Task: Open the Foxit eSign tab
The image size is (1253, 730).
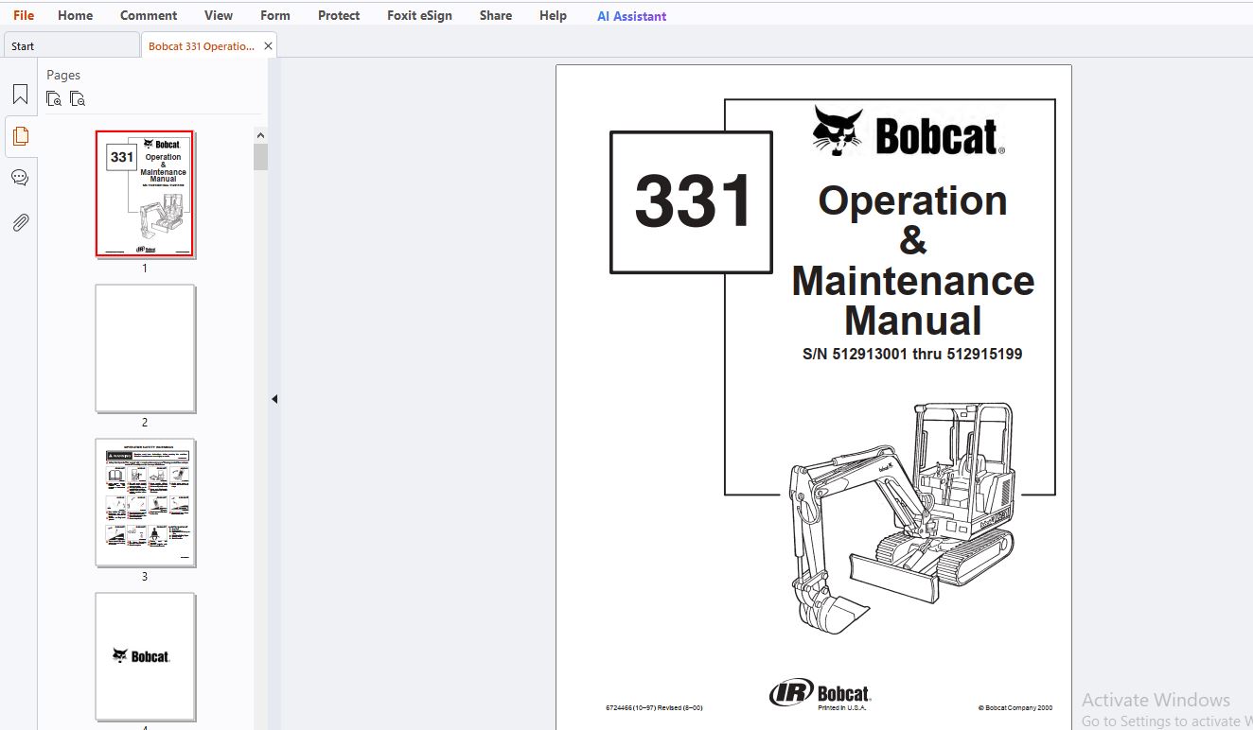Action: click(x=420, y=15)
